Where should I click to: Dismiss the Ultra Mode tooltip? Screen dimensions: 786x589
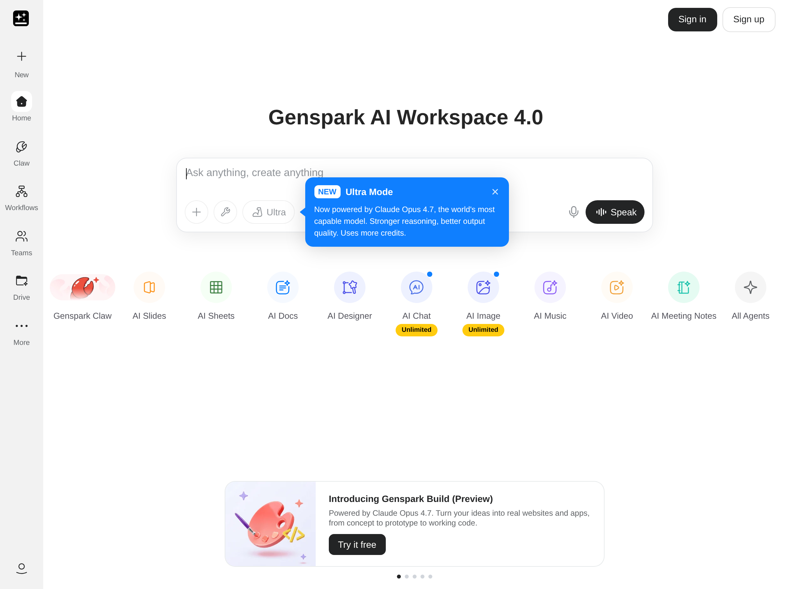tap(495, 192)
